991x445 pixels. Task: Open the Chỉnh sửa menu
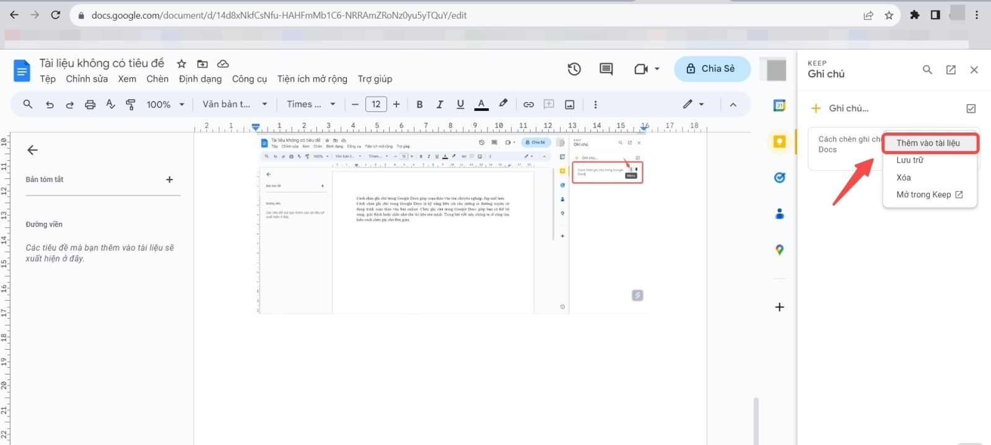pos(87,79)
